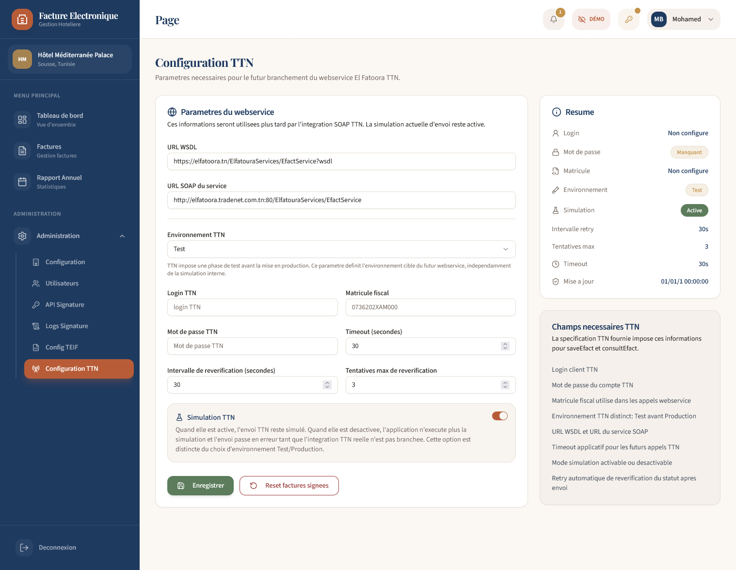Screen dimensions: 736x570
Task: Disable the Simulation TTN toggle
Action: (499, 416)
